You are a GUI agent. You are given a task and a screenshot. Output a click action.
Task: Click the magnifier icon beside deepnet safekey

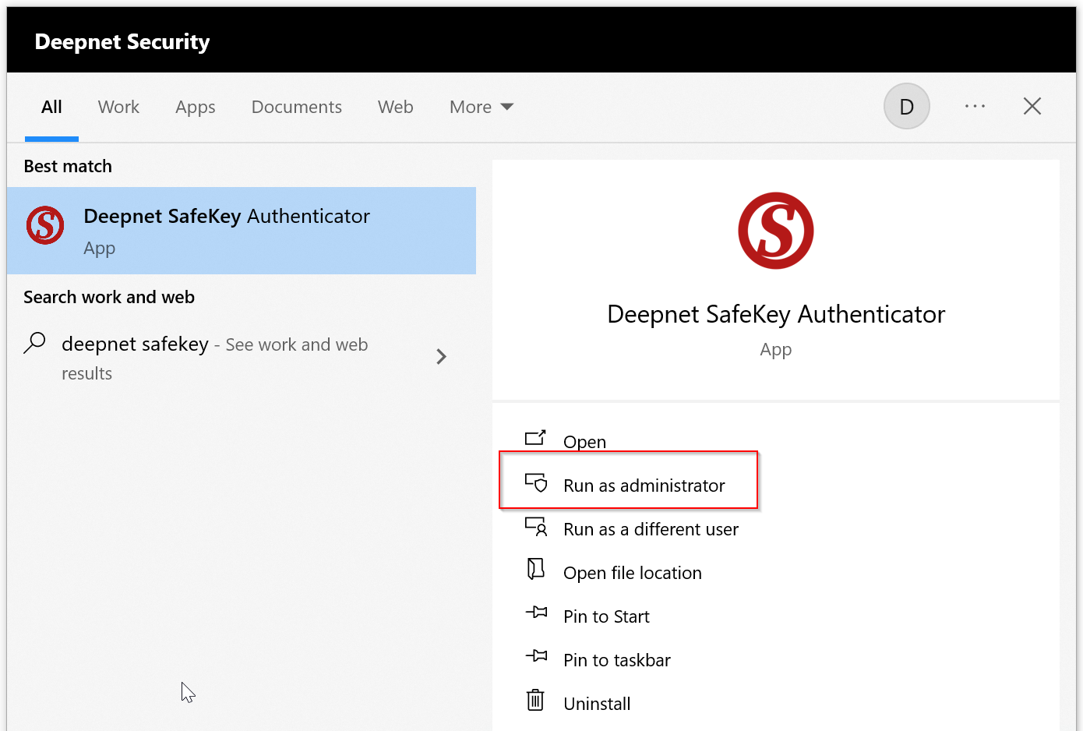[x=35, y=343]
